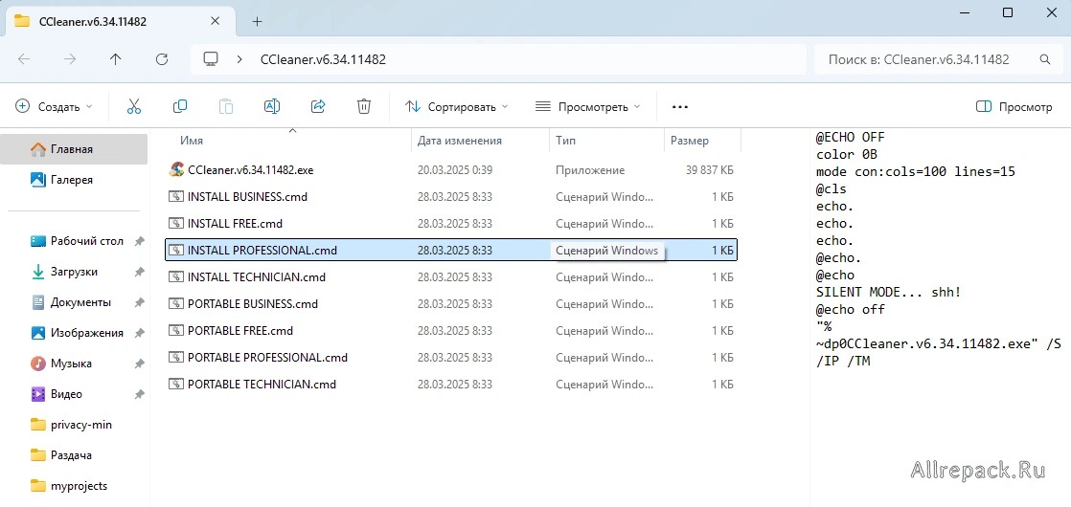This screenshot has height=507, width=1071.
Task: Click the INSTALL BUSINESS.cmd file icon
Action: click(x=176, y=196)
